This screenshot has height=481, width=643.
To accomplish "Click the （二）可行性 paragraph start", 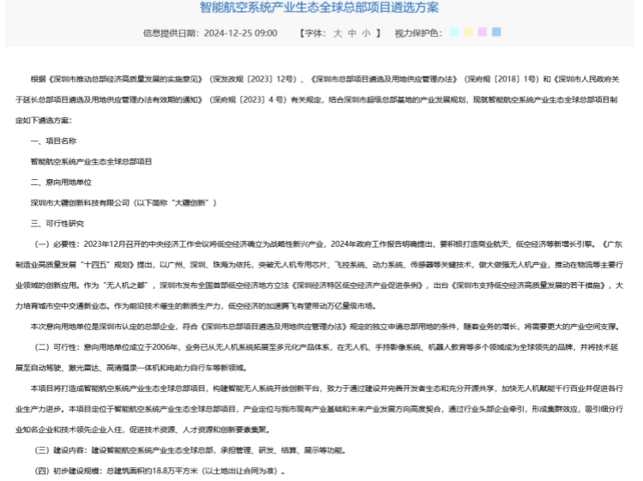I will 57,346.
